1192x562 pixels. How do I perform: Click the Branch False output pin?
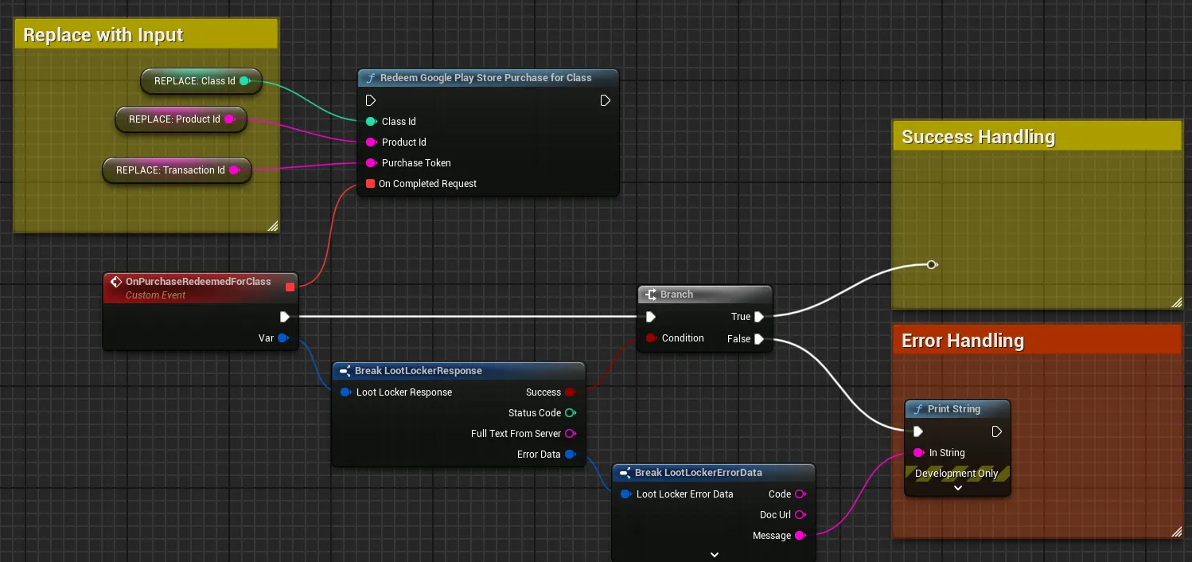759,338
